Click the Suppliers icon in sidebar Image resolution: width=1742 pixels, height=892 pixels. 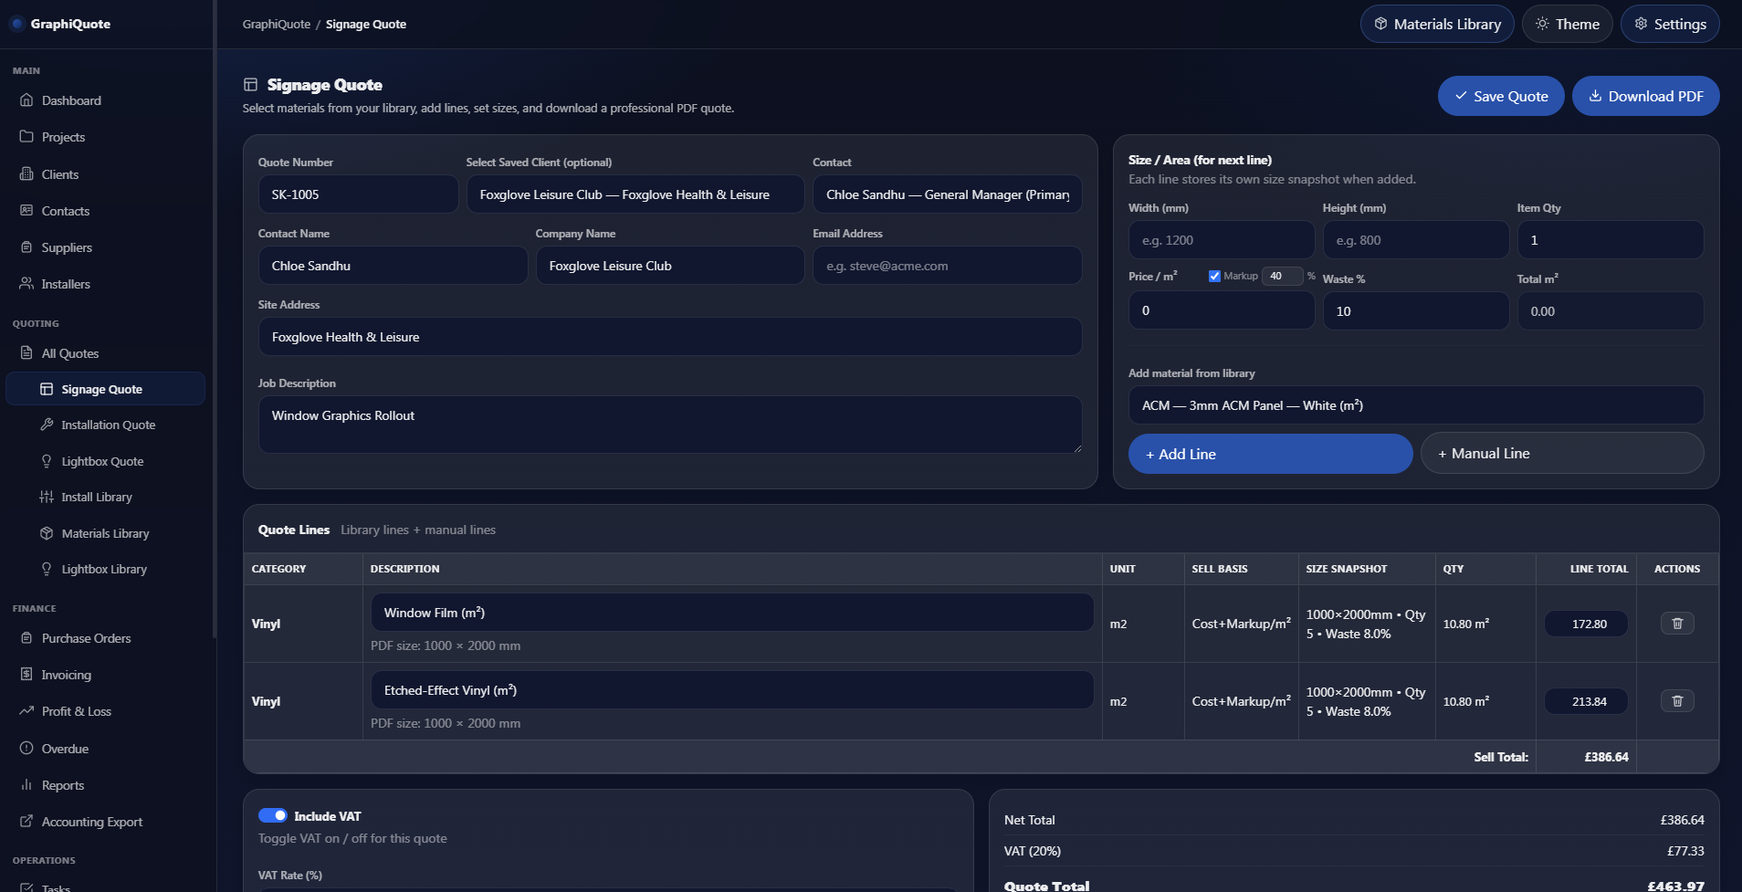26,247
